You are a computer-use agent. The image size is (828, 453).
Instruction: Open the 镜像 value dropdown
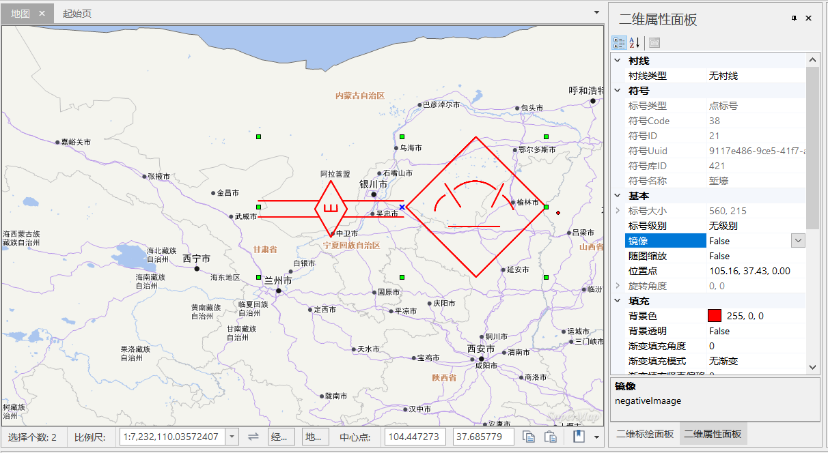pyautogui.click(x=798, y=241)
